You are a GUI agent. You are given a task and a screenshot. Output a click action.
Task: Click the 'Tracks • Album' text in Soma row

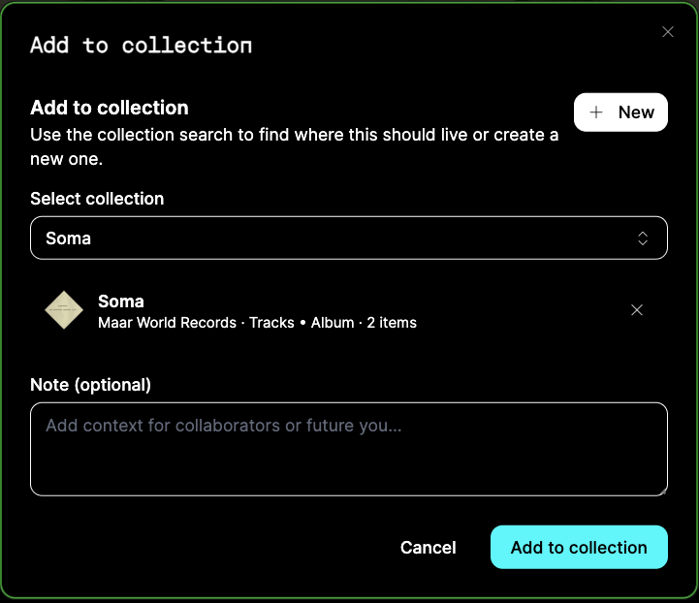click(302, 323)
